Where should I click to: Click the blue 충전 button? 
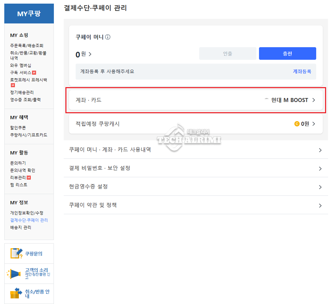coord(287,53)
